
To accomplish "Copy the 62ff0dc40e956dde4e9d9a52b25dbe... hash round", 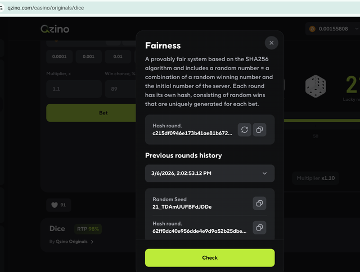I will tap(259, 228).
